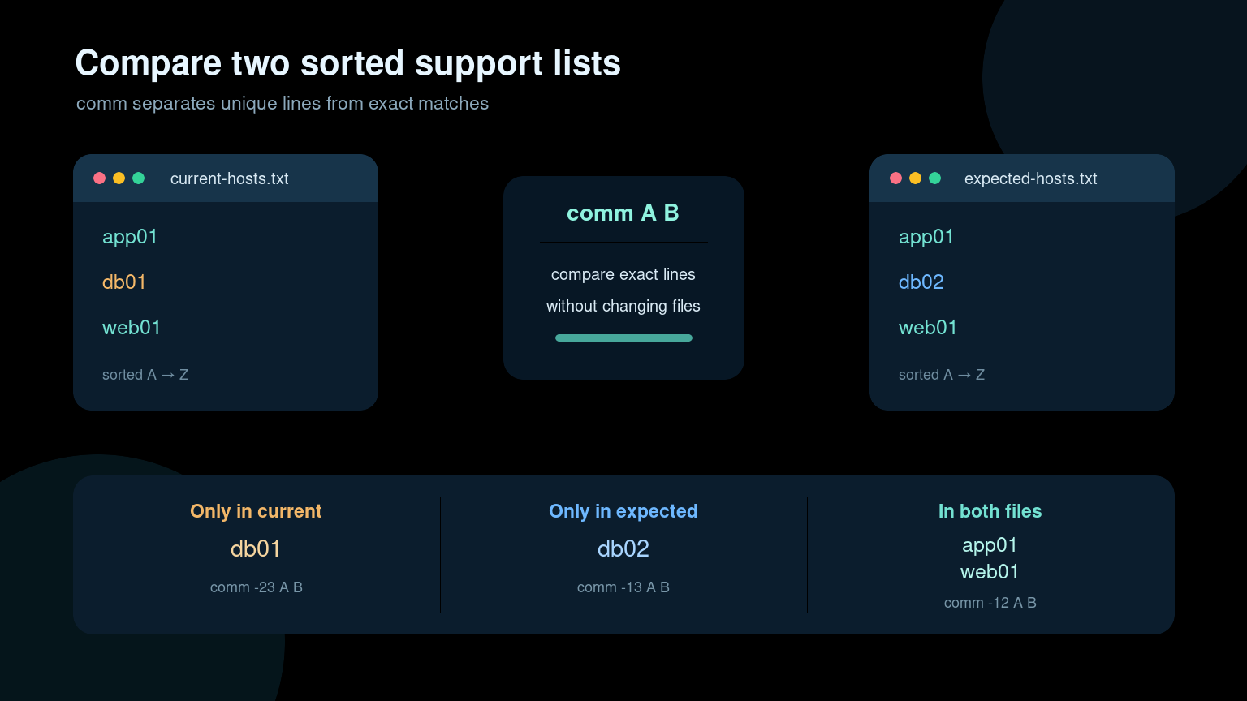Click 'sorted A → Z' in expected-hosts.txt
The image size is (1247, 701).
coord(942,375)
